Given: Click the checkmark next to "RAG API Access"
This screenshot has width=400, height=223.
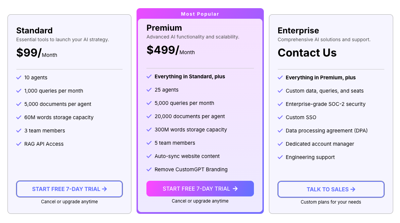Looking at the screenshot, I should pyautogui.click(x=19, y=144).
